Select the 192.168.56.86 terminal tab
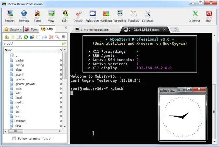The image size is (219, 147). (144, 30)
